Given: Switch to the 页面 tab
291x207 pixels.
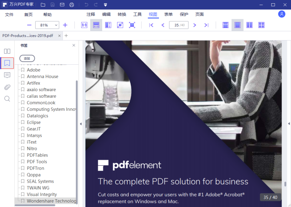Looking at the screenshot, I should tap(200, 14).
